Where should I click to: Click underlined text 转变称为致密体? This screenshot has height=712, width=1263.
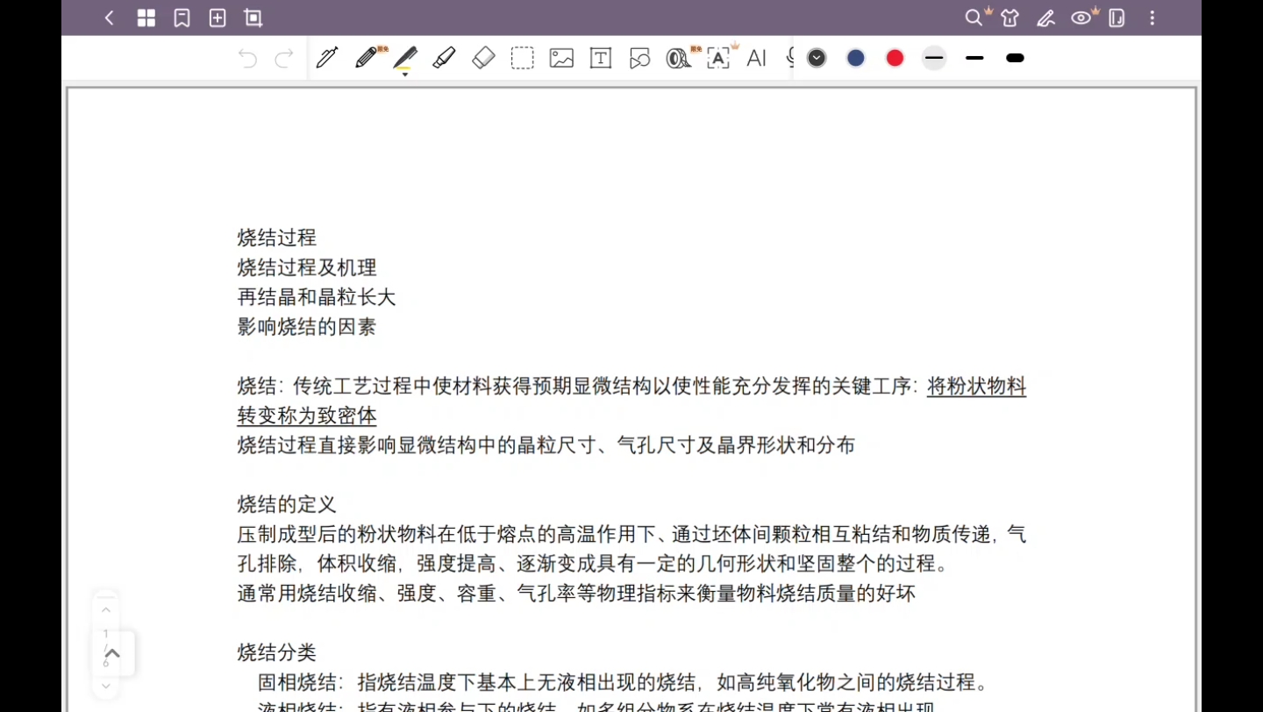coord(307,416)
